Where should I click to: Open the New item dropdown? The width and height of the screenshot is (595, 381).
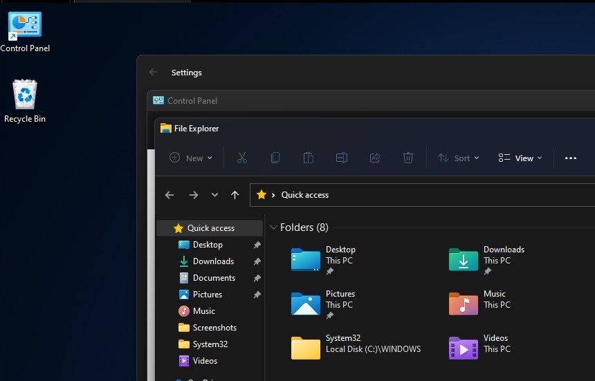pyautogui.click(x=191, y=158)
